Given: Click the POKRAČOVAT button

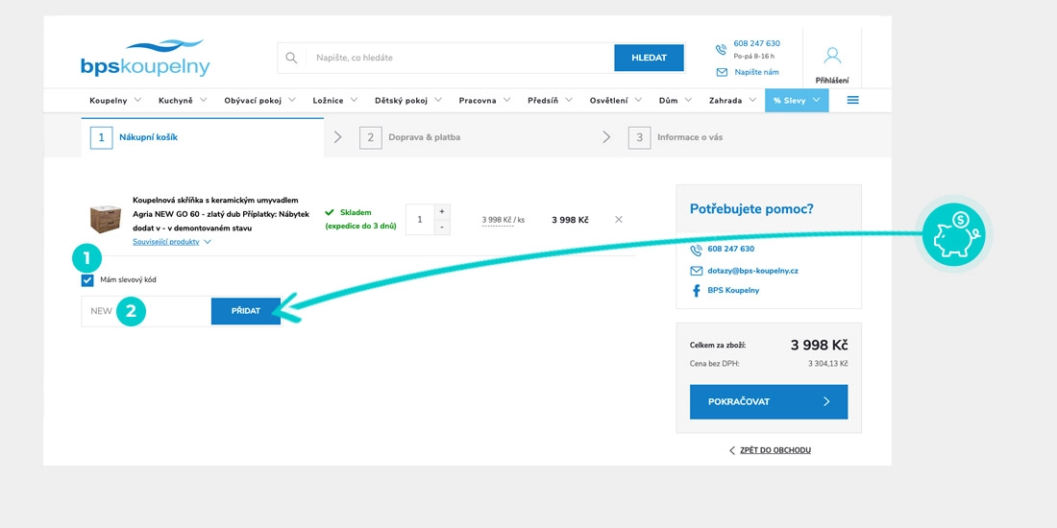Looking at the screenshot, I should (768, 402).
